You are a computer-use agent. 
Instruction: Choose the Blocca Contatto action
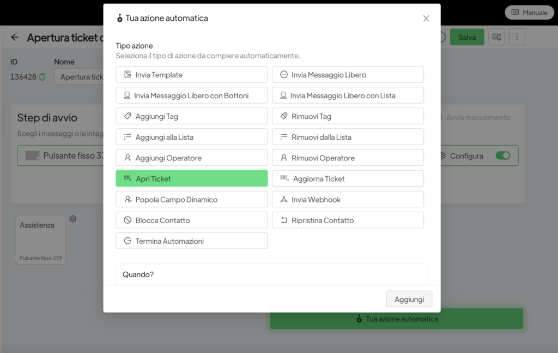[191, 220]
